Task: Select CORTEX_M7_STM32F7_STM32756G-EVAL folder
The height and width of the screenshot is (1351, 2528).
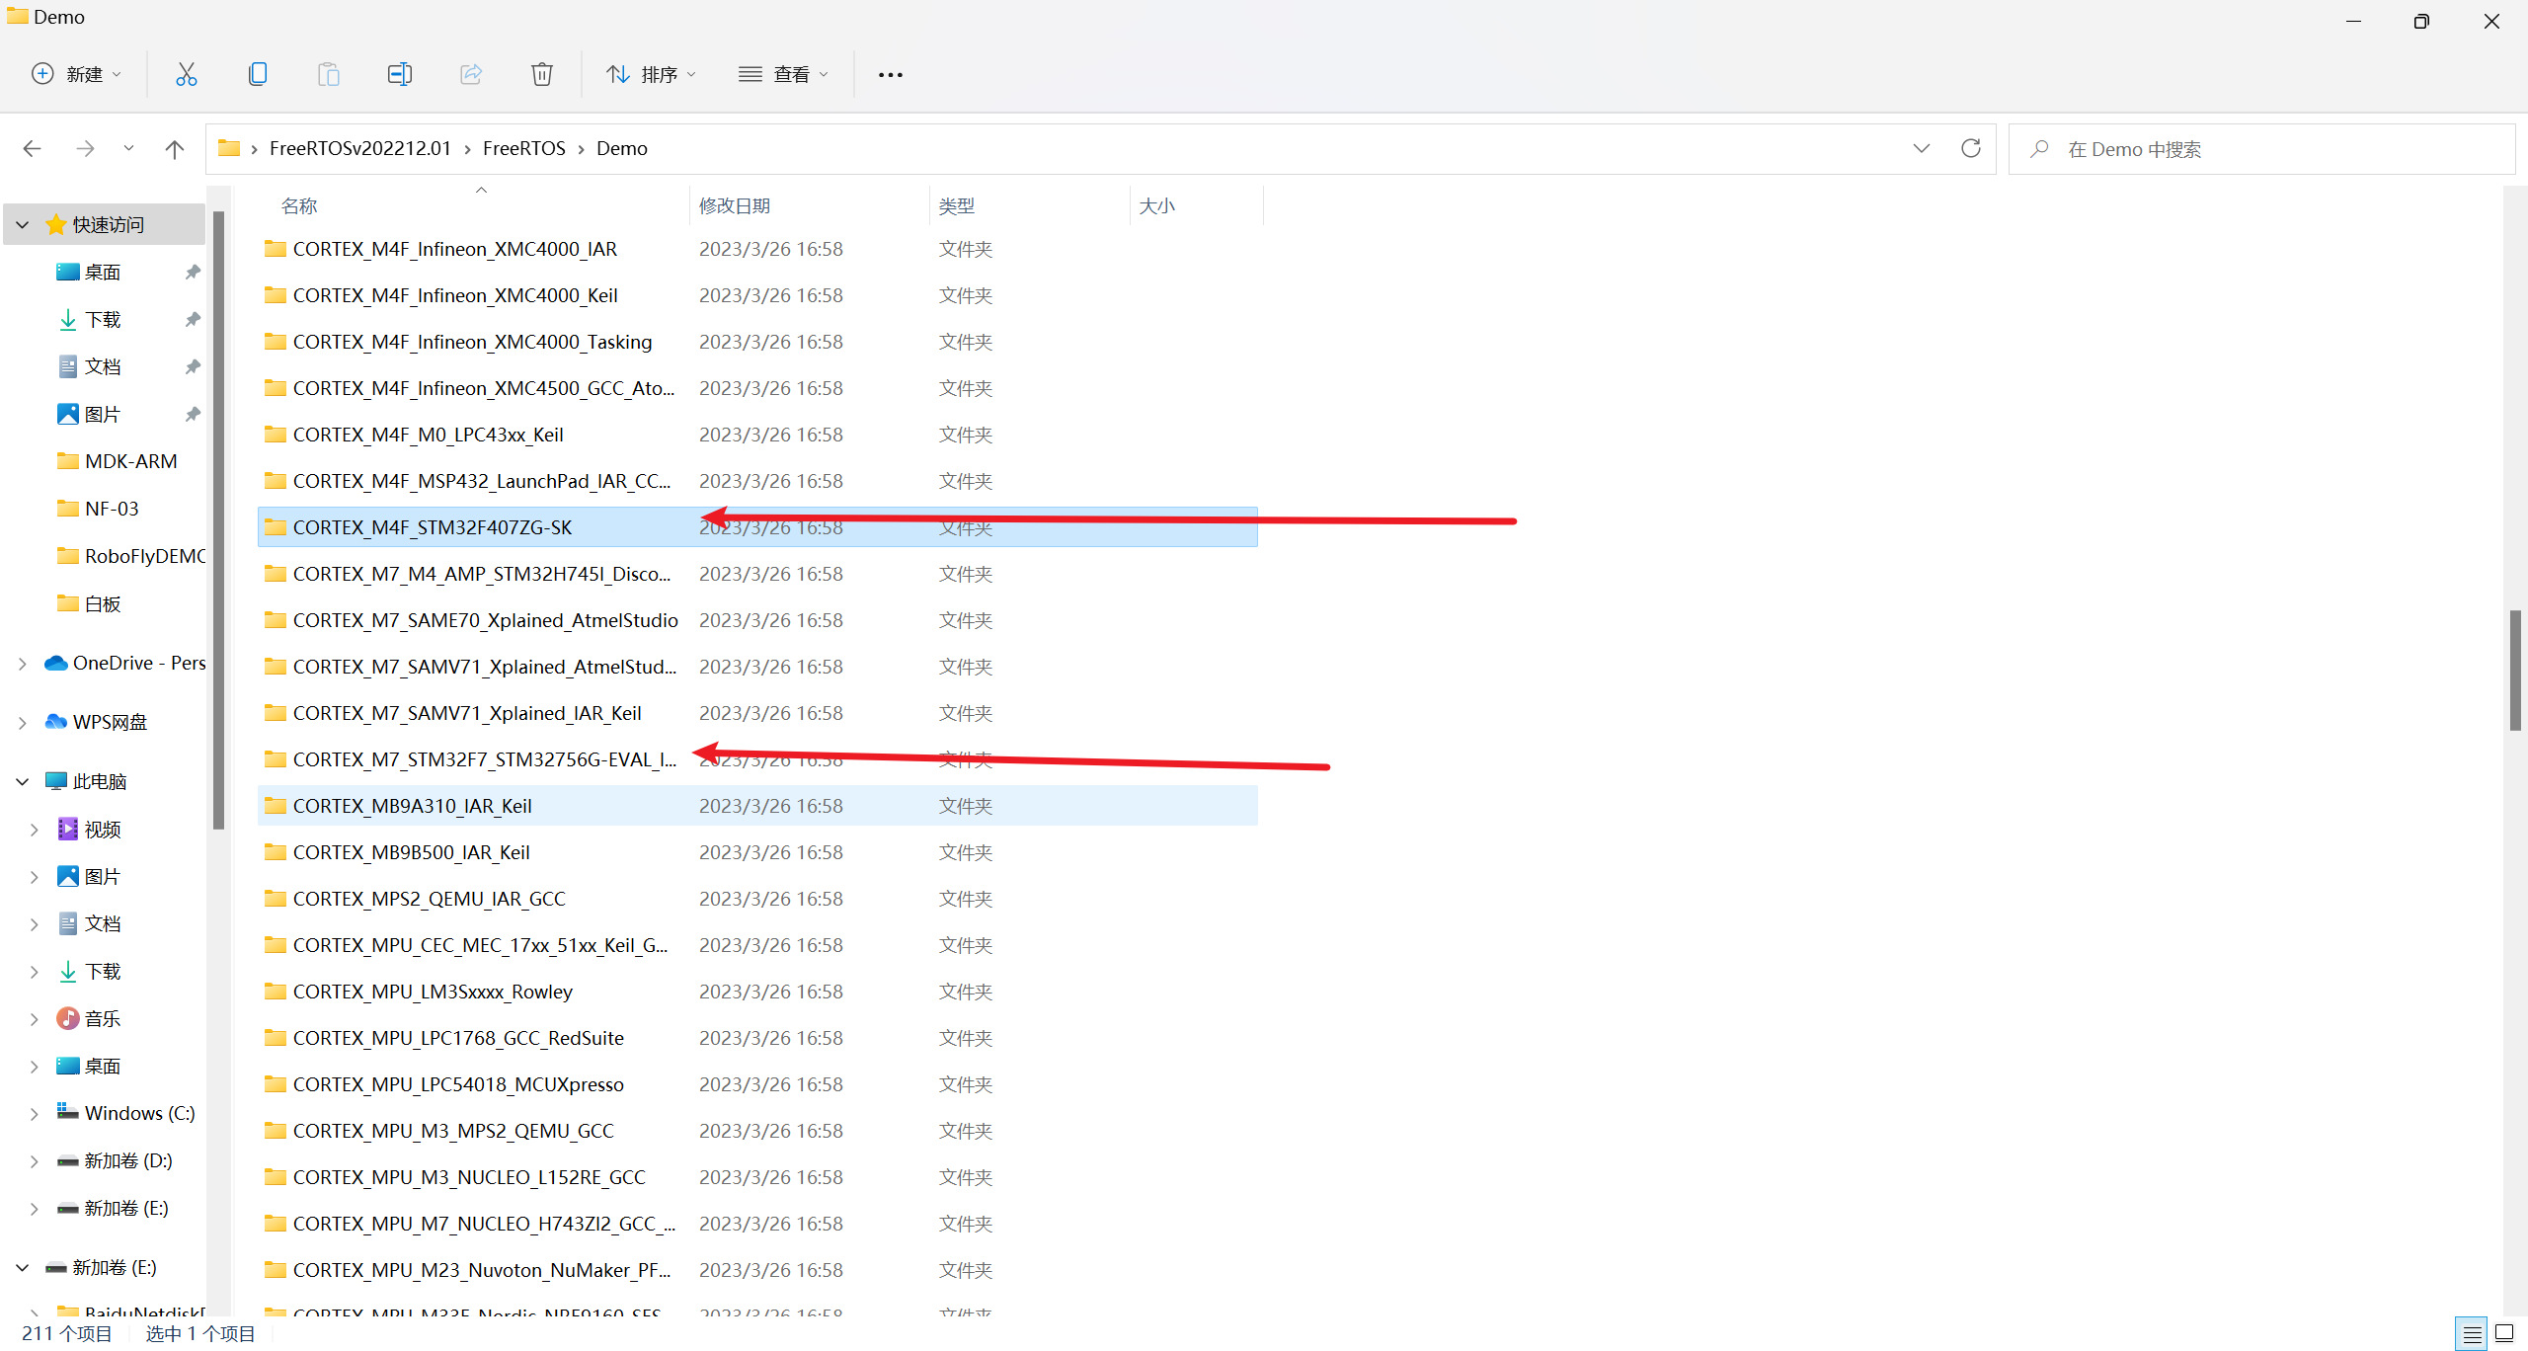Action: pos(757,759)
